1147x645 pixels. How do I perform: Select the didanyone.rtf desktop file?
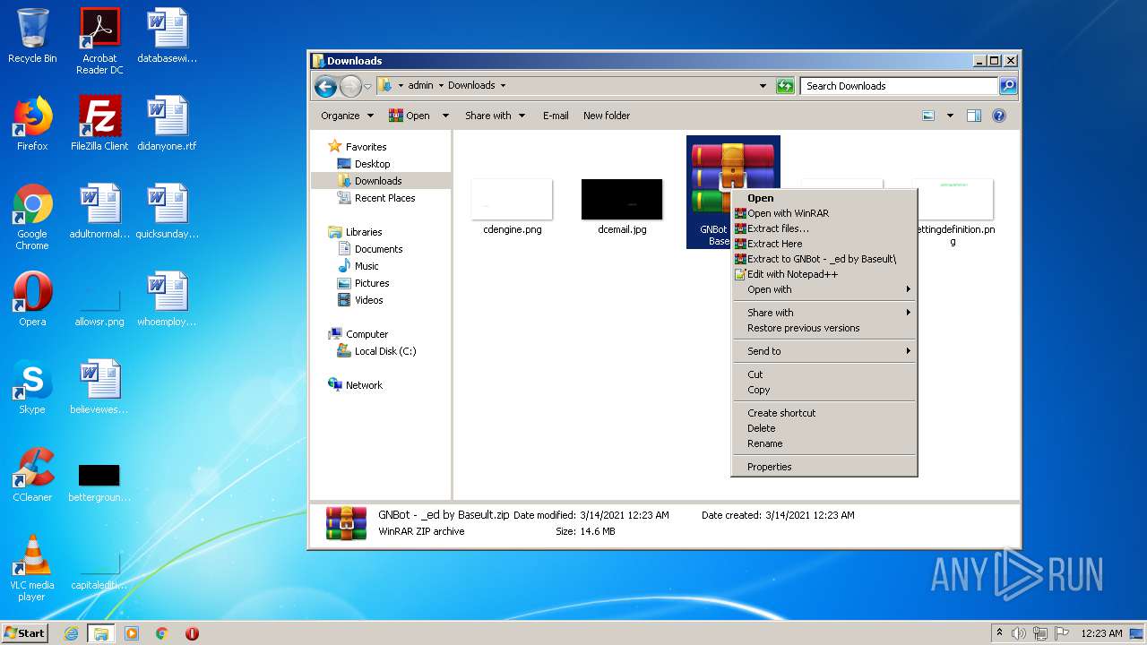coord(167,124)
